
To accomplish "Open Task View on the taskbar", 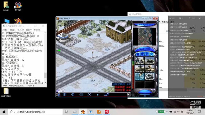I will (x=67, y=112).
